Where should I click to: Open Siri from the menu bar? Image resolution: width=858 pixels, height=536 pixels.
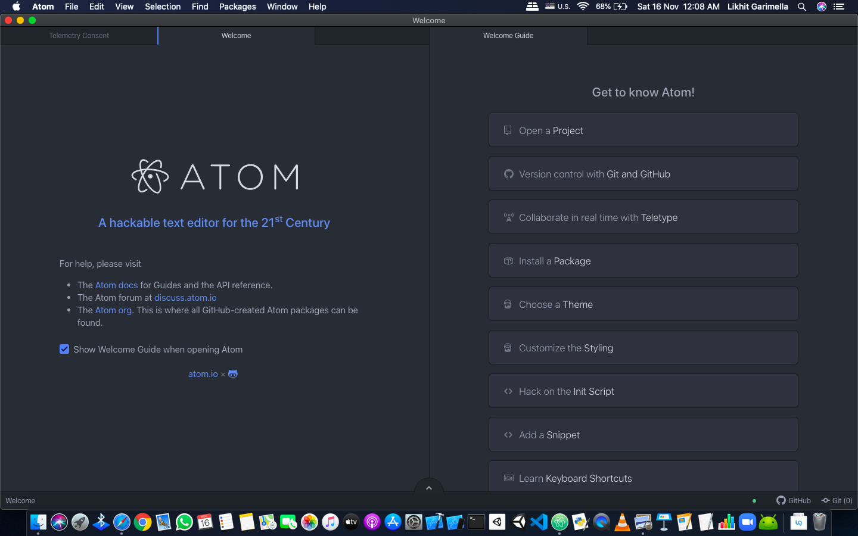coord(822,7)
